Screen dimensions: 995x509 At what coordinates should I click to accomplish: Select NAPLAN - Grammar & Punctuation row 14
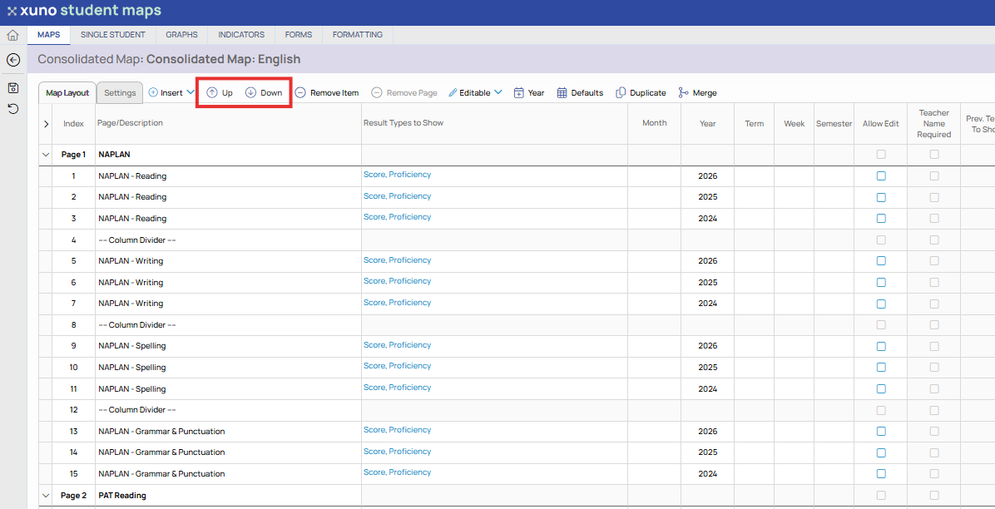pos(162,452)
